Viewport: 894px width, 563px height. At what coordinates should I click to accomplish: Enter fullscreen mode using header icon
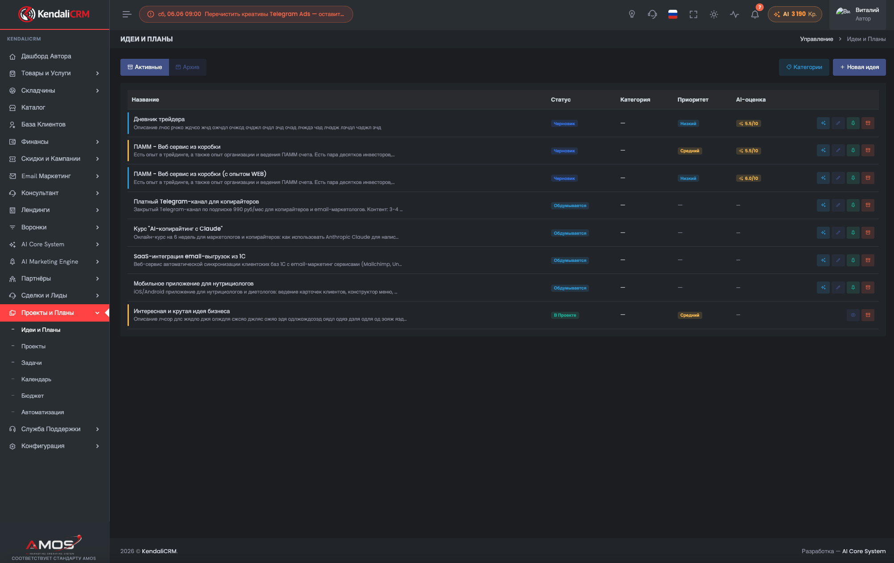[x=693, y=14]
